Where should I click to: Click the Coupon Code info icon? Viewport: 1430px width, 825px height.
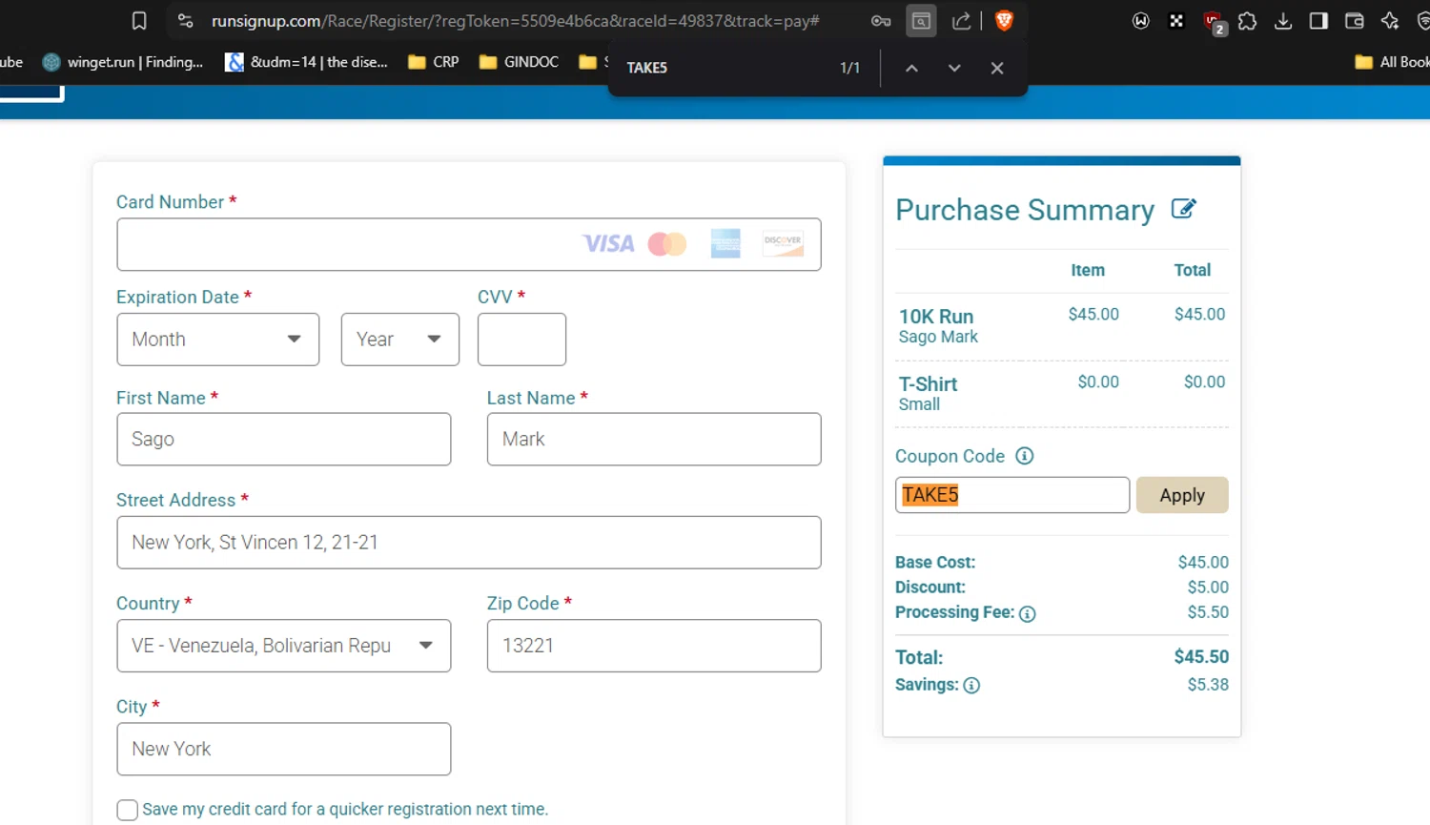click(1024, 456)
